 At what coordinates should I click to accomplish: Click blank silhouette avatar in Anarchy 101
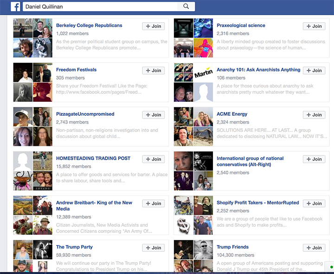(203, 92)
